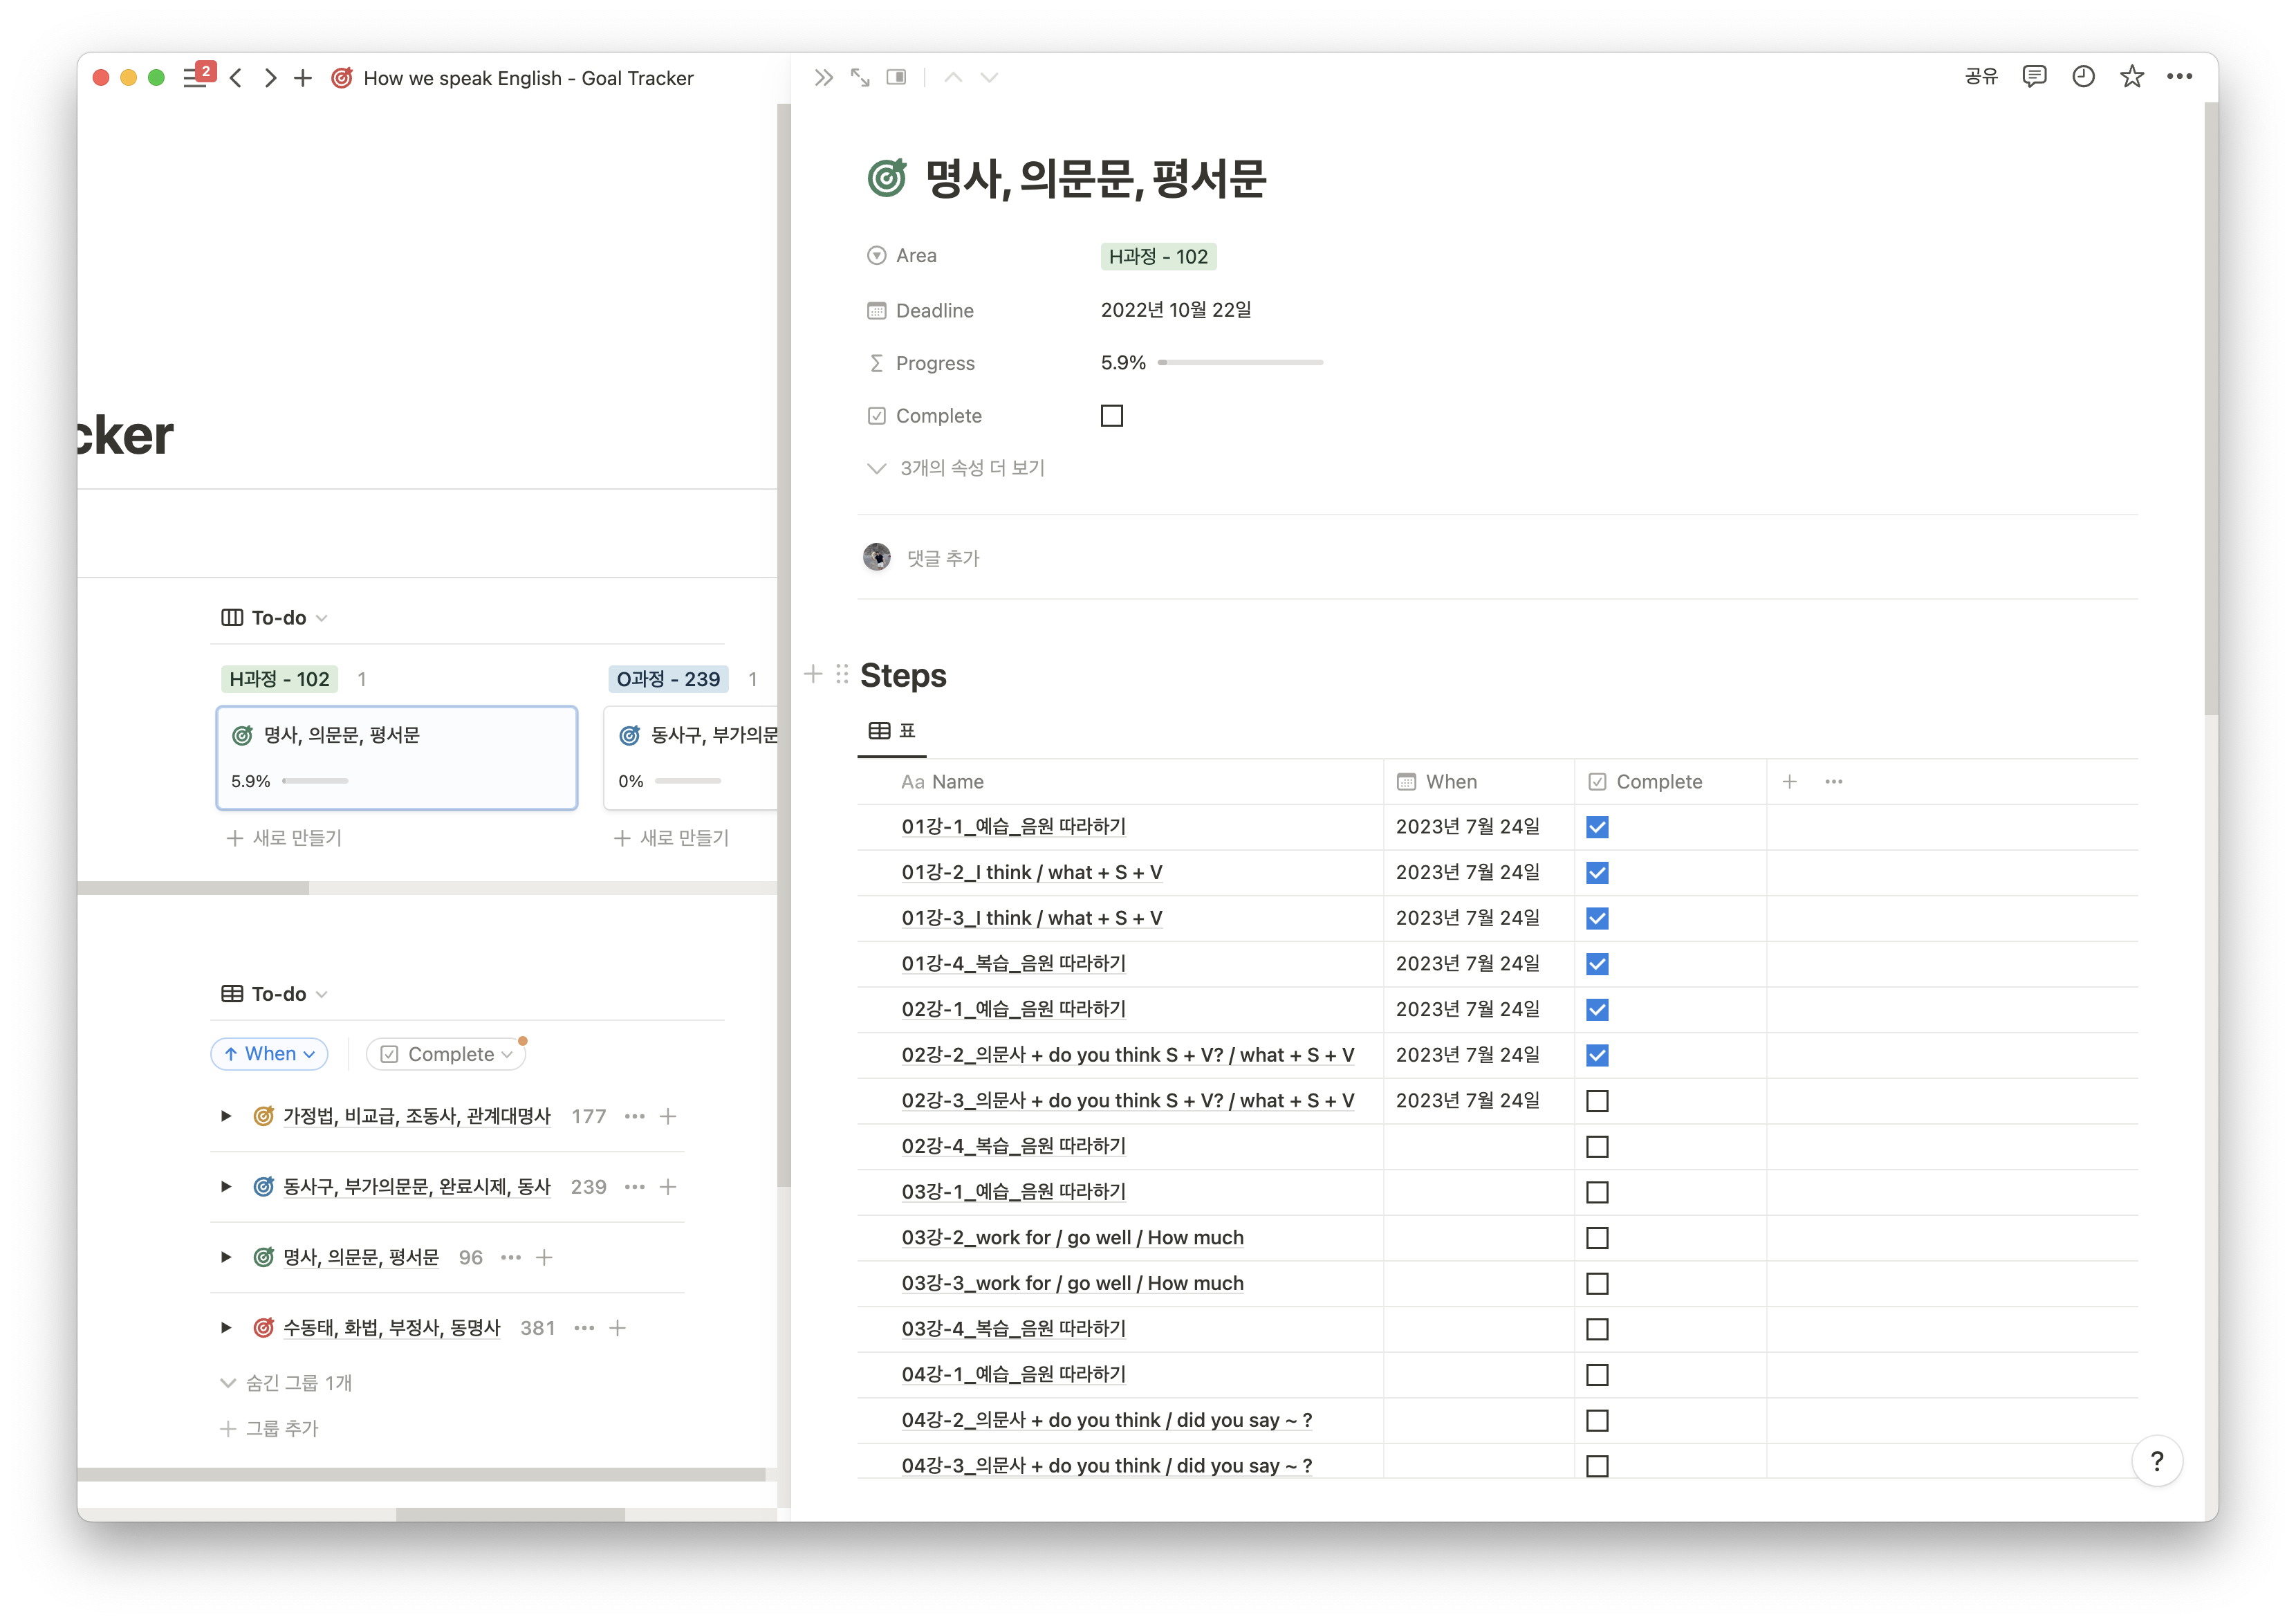Image resolution: width=2296 pixels, height=1624 pixels.
Task: Open page history via the clock icon
Action: tap(2083, 77)
